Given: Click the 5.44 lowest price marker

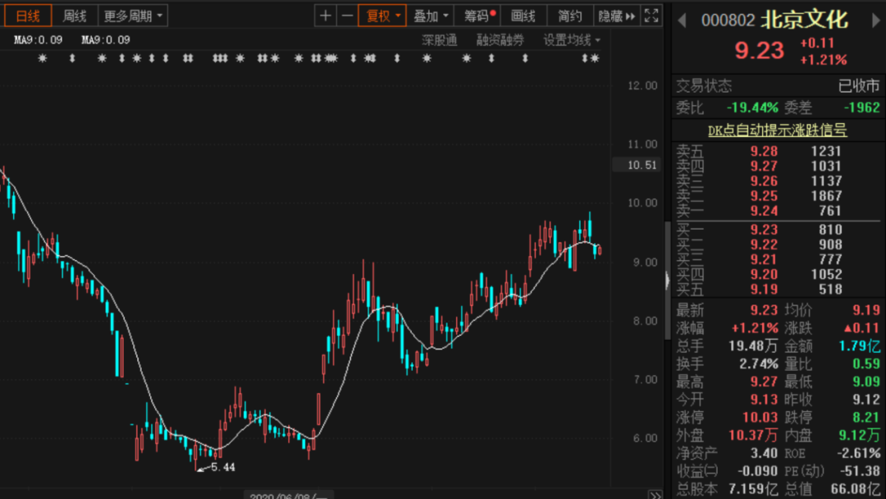Looking at the screenshot, I should [221, 467].
